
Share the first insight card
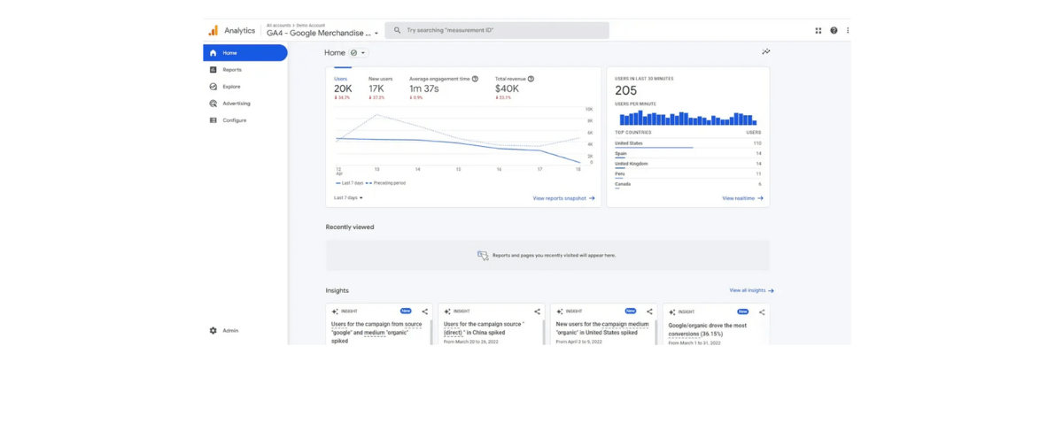424,311
